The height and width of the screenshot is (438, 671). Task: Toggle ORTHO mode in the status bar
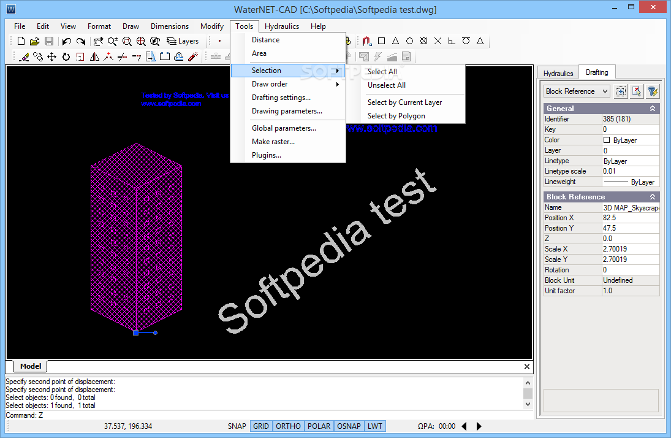(288, 426)
